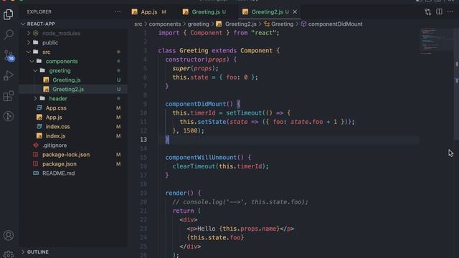Screen dimensions: 459x258
Task: Click the componentDidMount breadcrumb
Action: tap(335, 24)
